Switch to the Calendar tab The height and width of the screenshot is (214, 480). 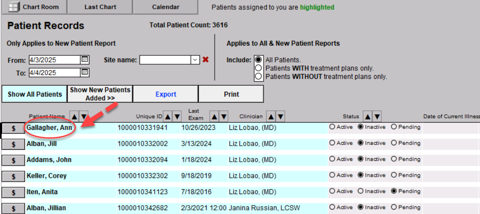tap(165, 7)
